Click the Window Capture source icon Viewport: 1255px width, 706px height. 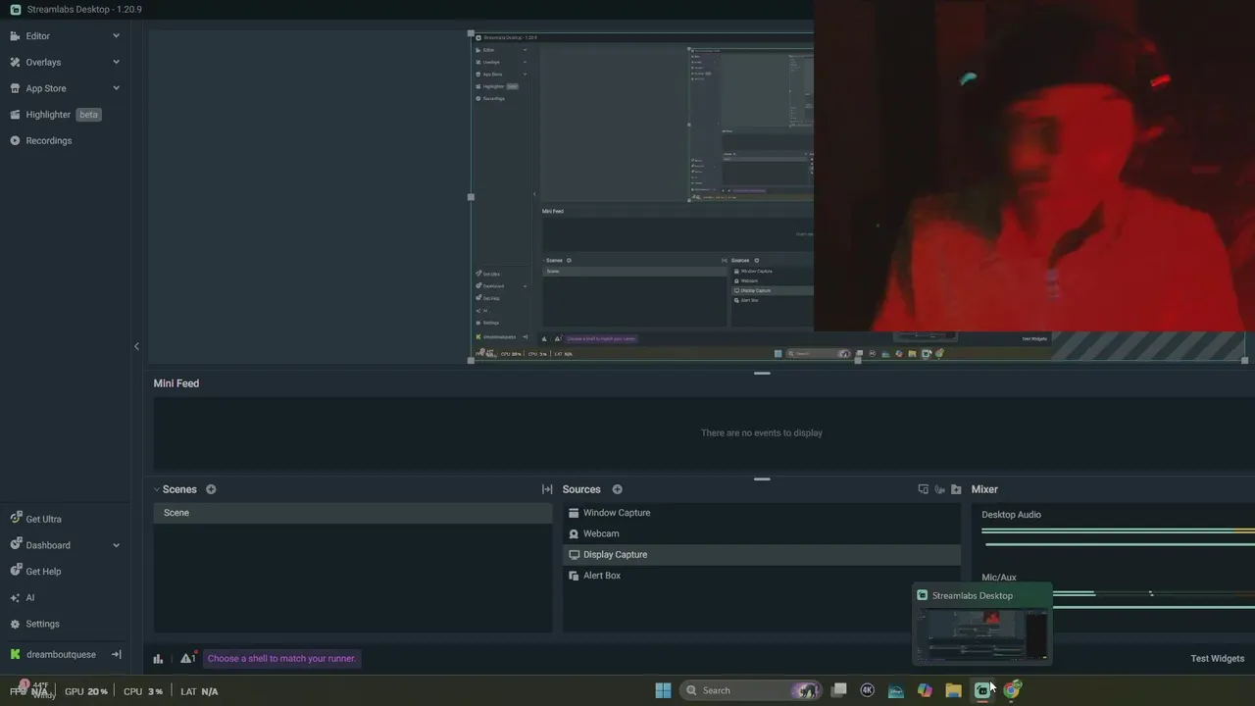pos(574,513)
